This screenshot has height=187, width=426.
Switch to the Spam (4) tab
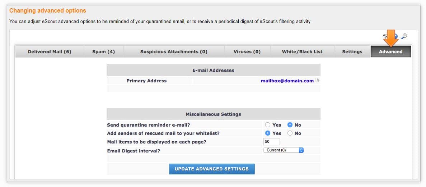103,51
